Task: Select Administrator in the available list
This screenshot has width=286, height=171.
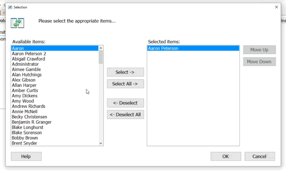Action: point(55,64)
